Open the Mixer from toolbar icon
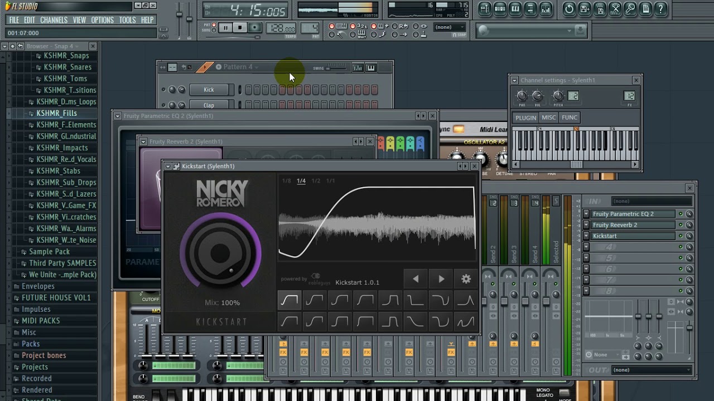This screenshot has height=401, width=714. point(546,9)
